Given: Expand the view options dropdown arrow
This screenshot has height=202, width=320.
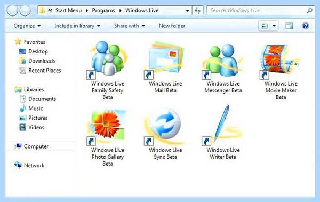Looking at the screenshot, I should click(274, 26).
